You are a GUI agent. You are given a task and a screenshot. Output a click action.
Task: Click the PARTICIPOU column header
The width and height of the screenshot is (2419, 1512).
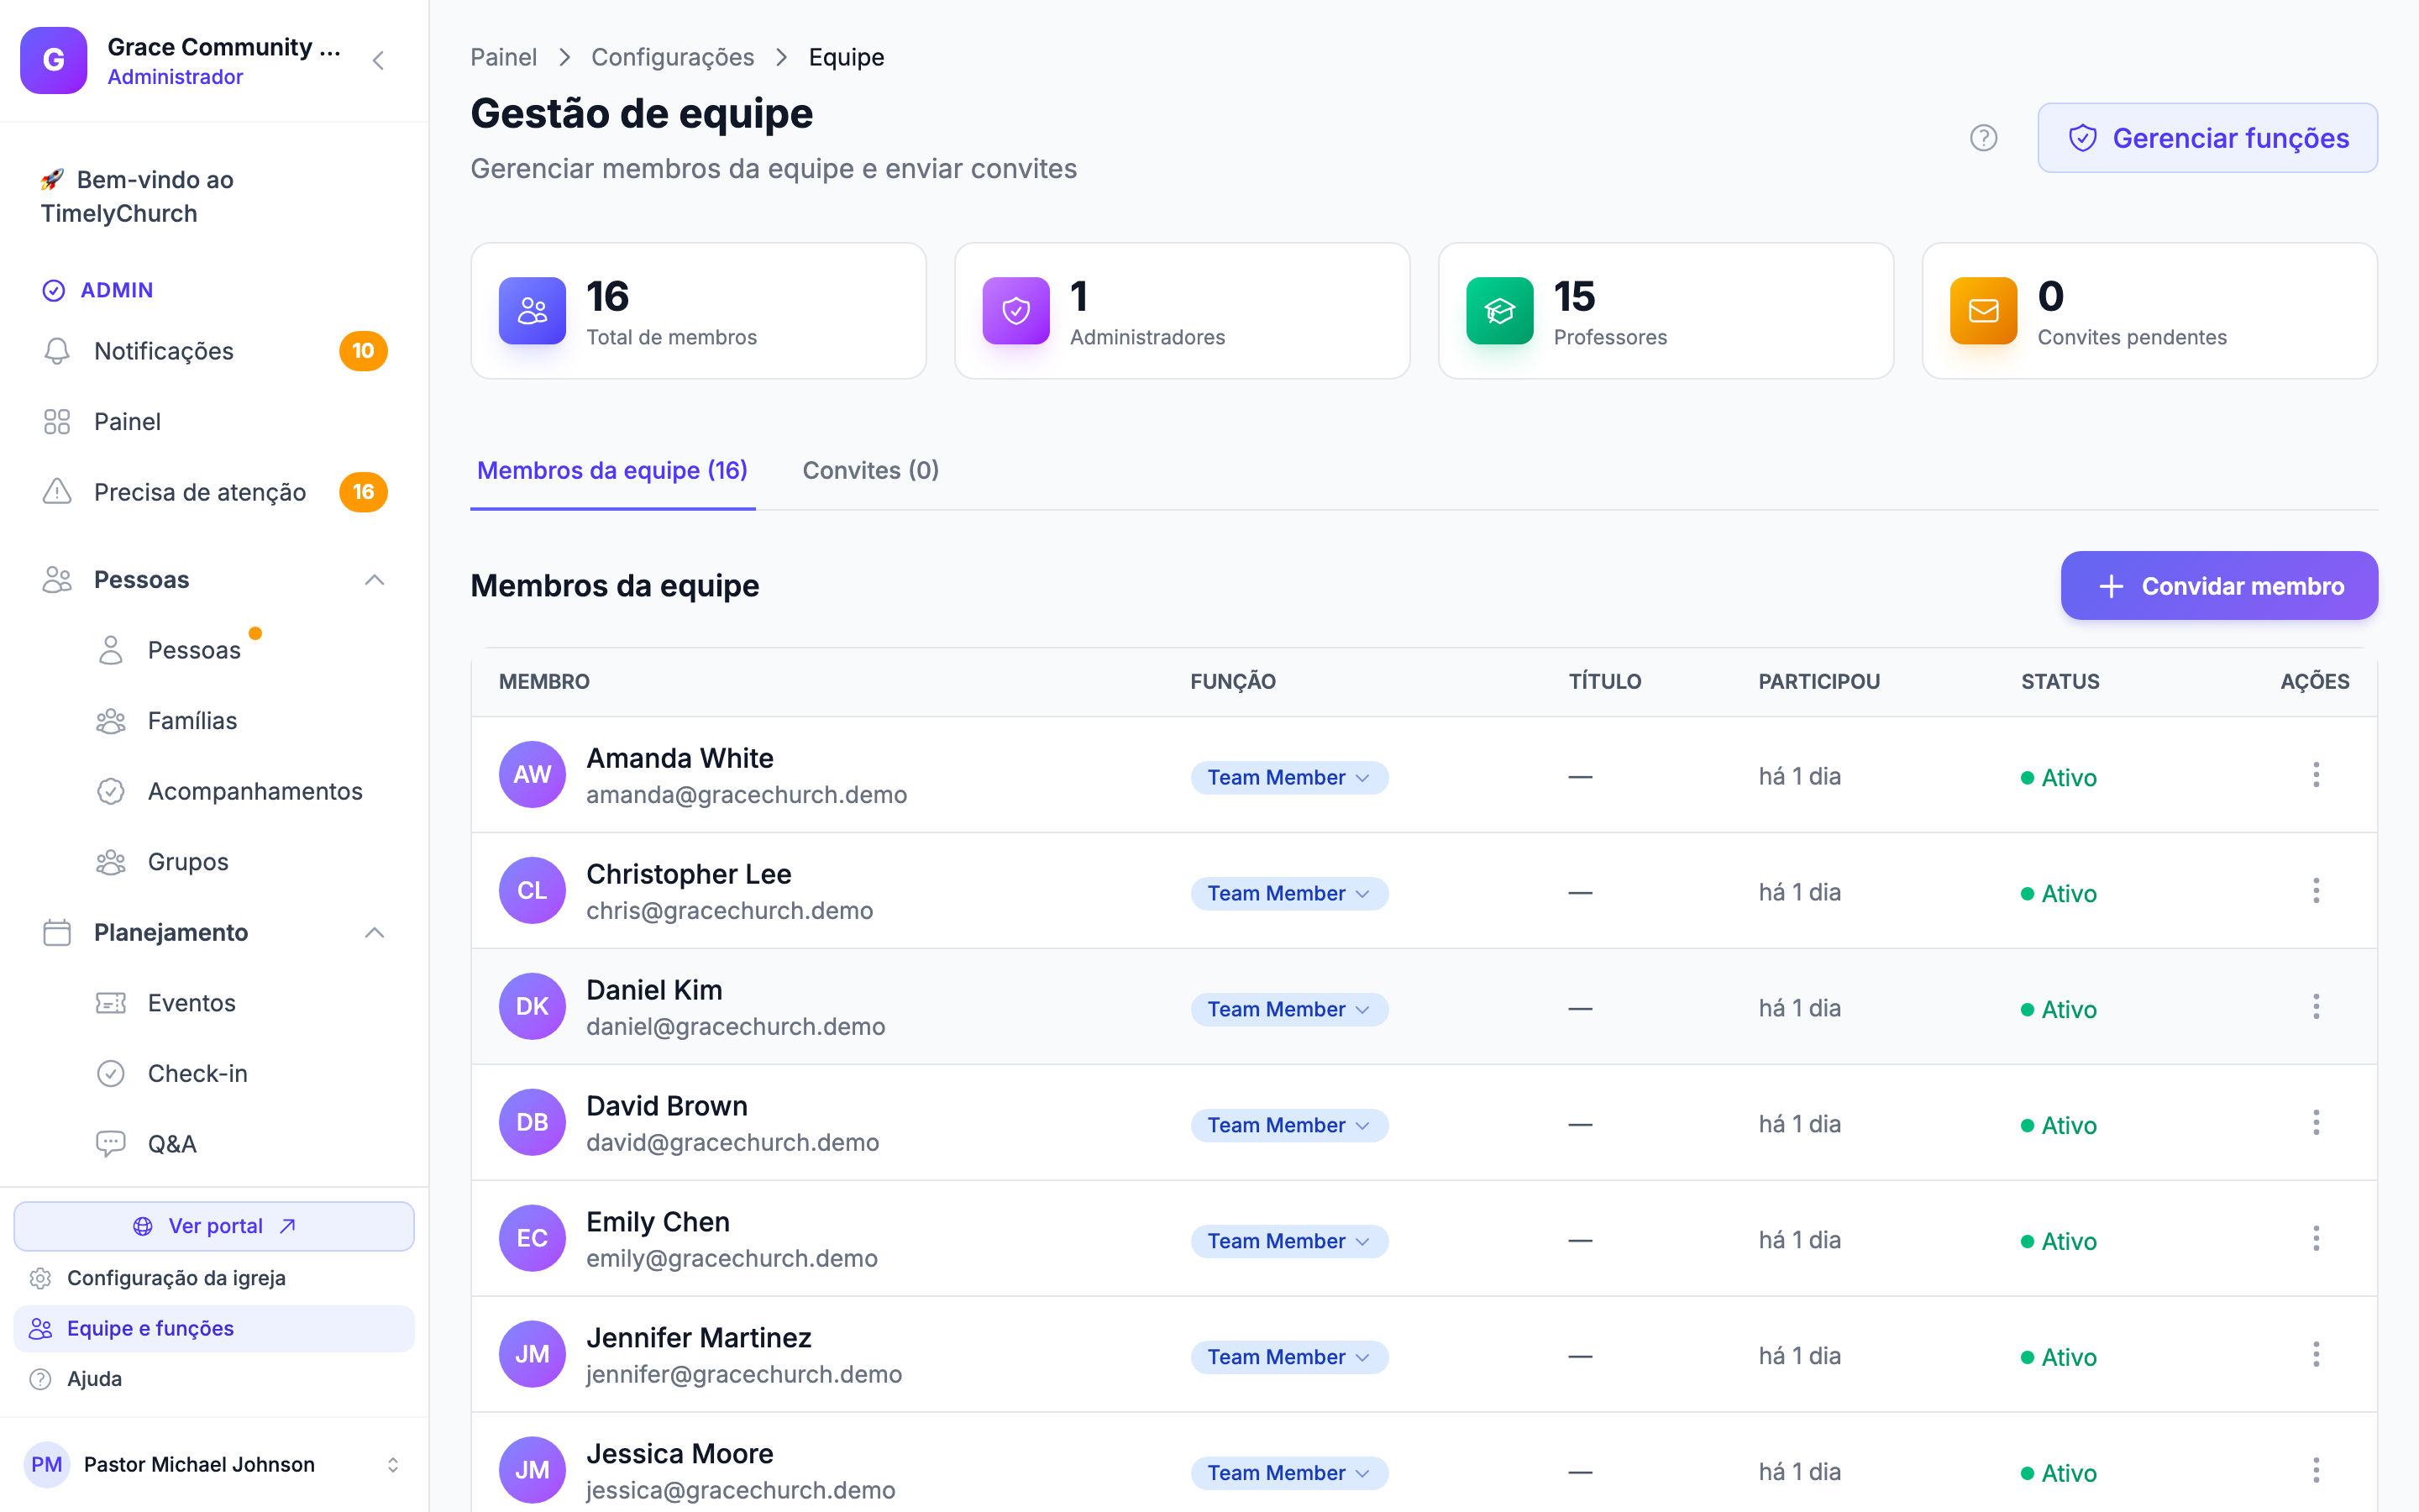(1819, 682)
